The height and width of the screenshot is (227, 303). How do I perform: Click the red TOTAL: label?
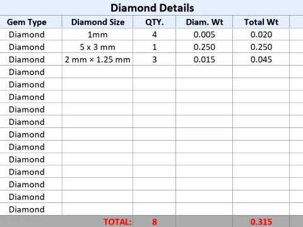117,222
